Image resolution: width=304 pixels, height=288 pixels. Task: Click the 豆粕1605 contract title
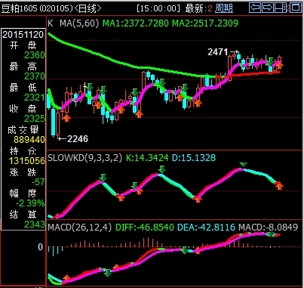20,8
